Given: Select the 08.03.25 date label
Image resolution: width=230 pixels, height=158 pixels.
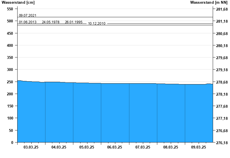Looking at the screenshot, I should [x=171, y=147].
